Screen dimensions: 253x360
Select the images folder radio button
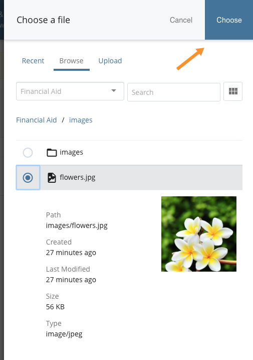pyautogui.click(x=28, y=153)
